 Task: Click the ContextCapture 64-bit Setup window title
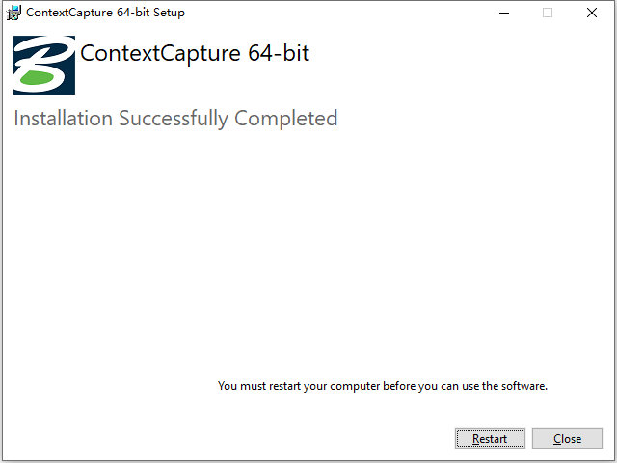click(x=105, y=13)
